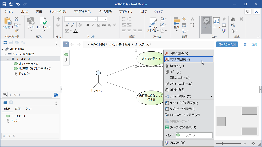This screenshot has width=262, height=147.
Task: Click the model navigator tree icon
Action: (5, 43)
